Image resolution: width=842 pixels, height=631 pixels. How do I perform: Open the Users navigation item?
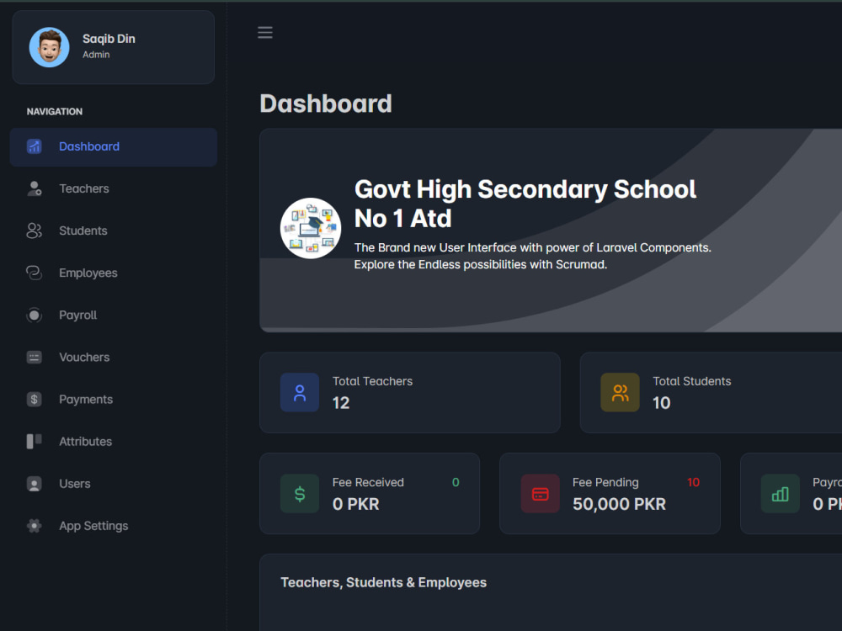click(114, 484)
